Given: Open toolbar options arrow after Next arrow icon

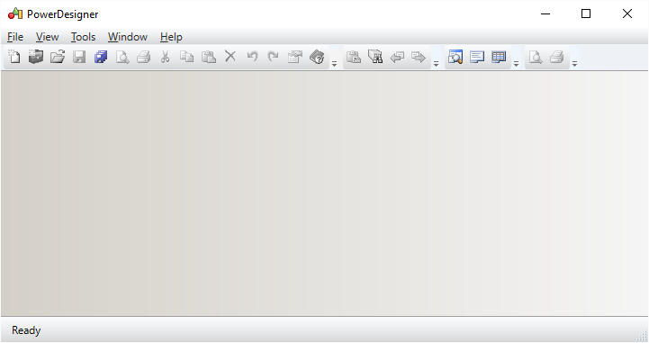Looking at the screenshot, I should click(x=436, y=64).
